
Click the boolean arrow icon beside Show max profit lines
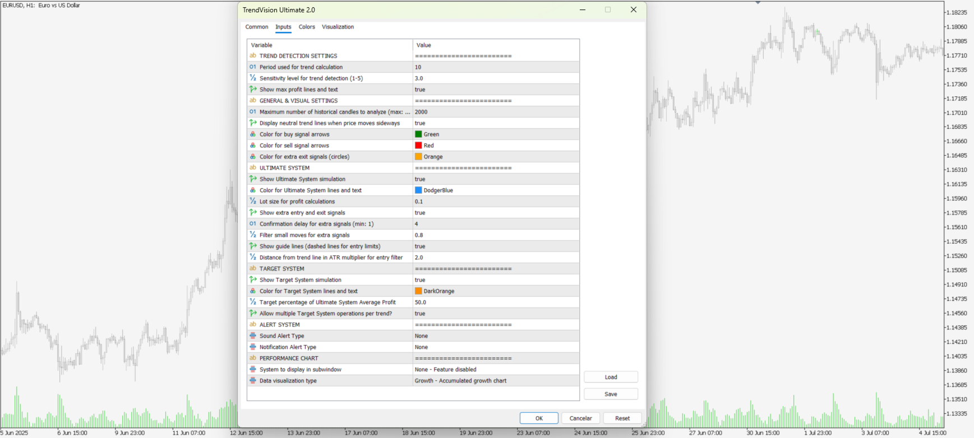coord(253,89)
